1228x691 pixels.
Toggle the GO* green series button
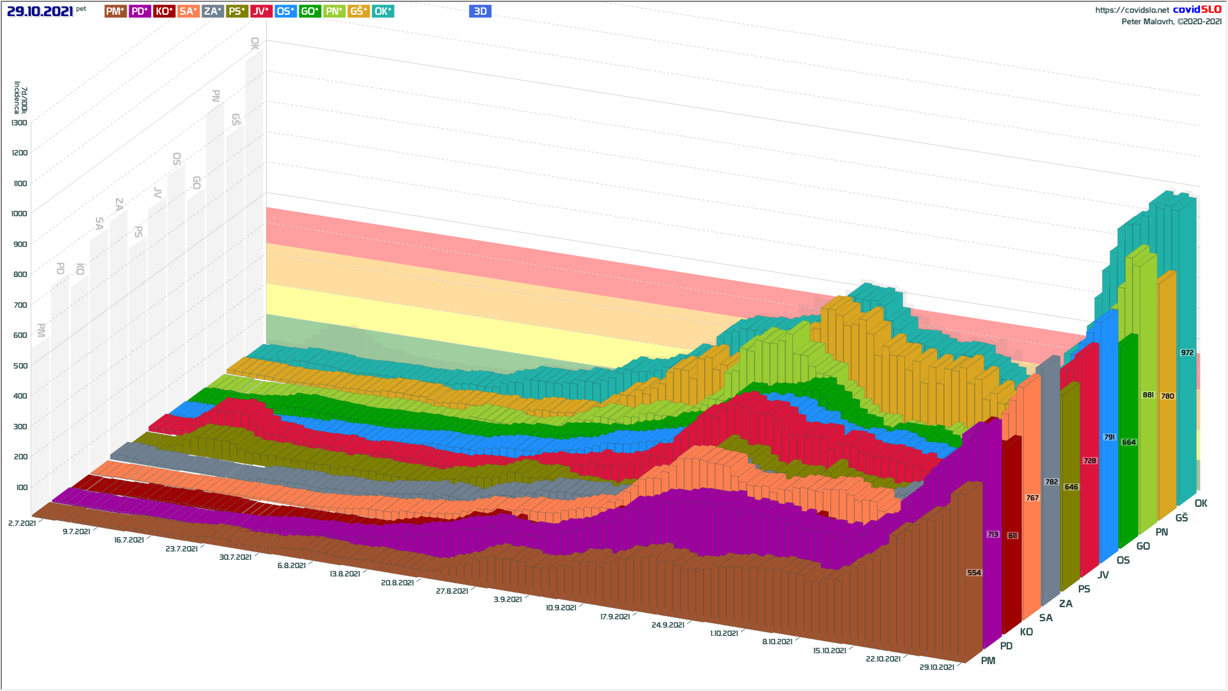pos(310,12)
